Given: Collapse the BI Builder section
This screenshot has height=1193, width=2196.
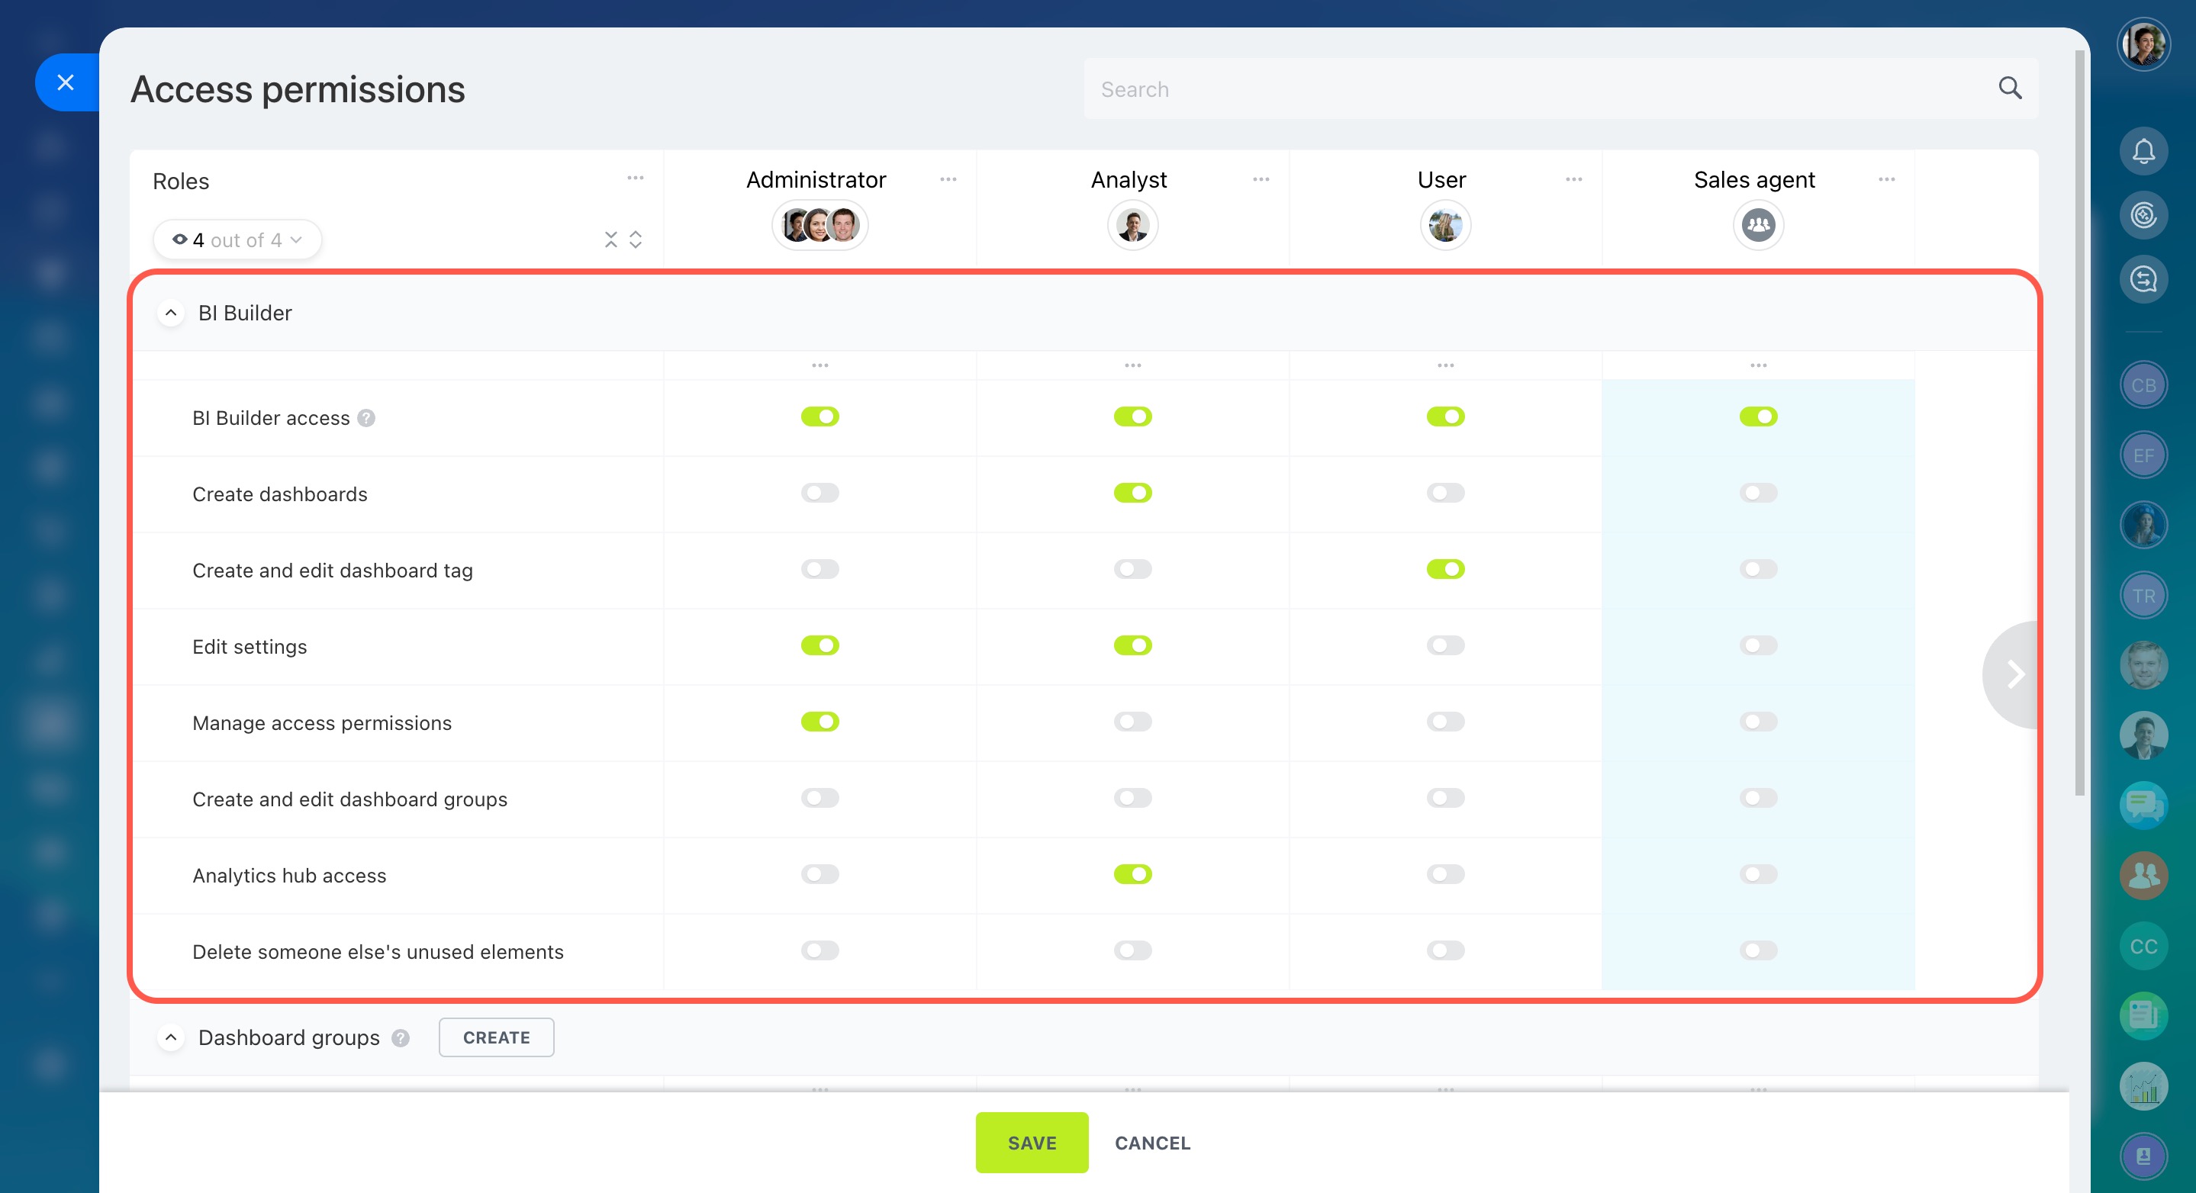Looking at the screenshot, I should [x=170, y=313].
